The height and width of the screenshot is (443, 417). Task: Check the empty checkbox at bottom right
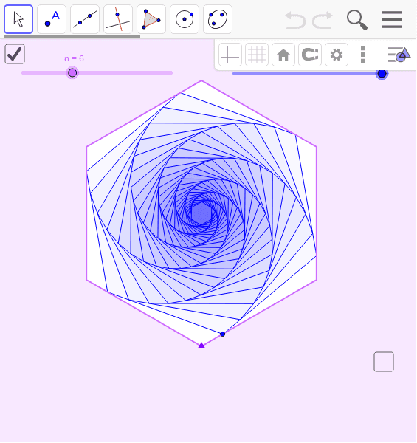[x=384, y=362]
